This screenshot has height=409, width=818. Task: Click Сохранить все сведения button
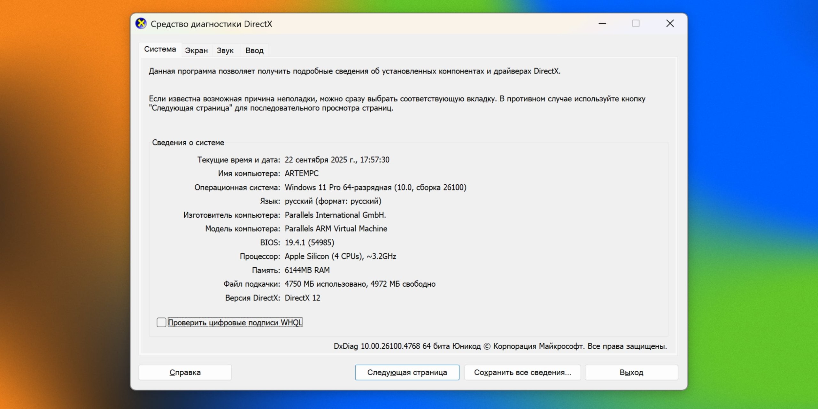pyautogui.click(x=522, y=372)
